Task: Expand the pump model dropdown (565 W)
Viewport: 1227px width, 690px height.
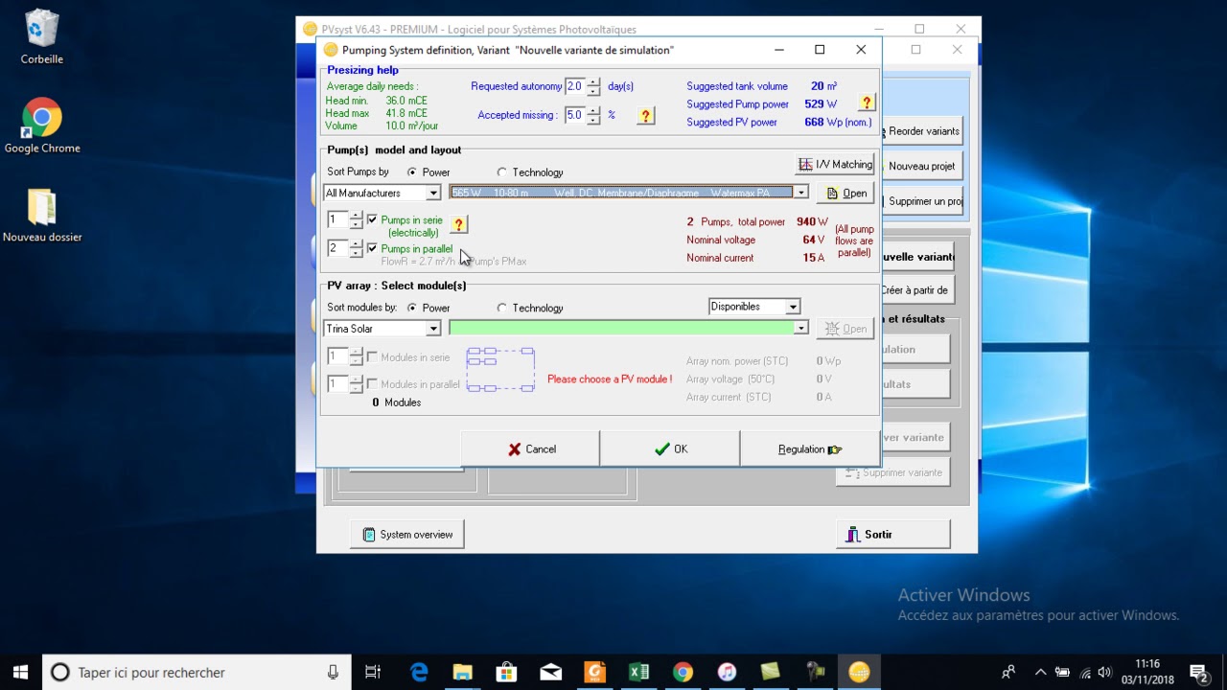Action: pyautogui.click(x=801, y=193)
